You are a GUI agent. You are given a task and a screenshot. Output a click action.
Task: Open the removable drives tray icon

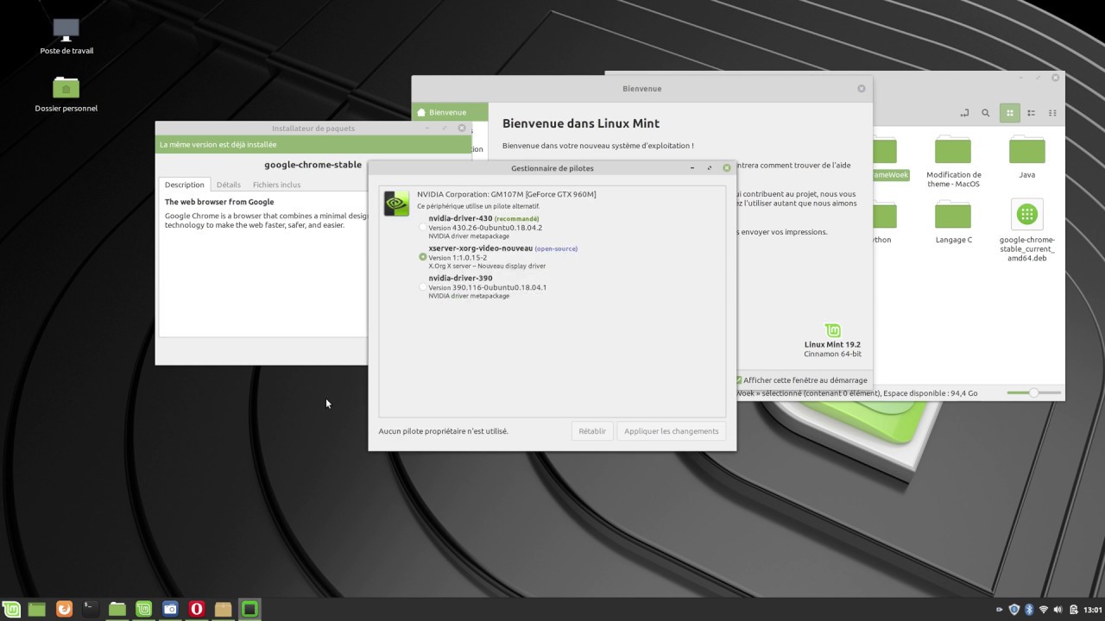tap(1000, 610)
